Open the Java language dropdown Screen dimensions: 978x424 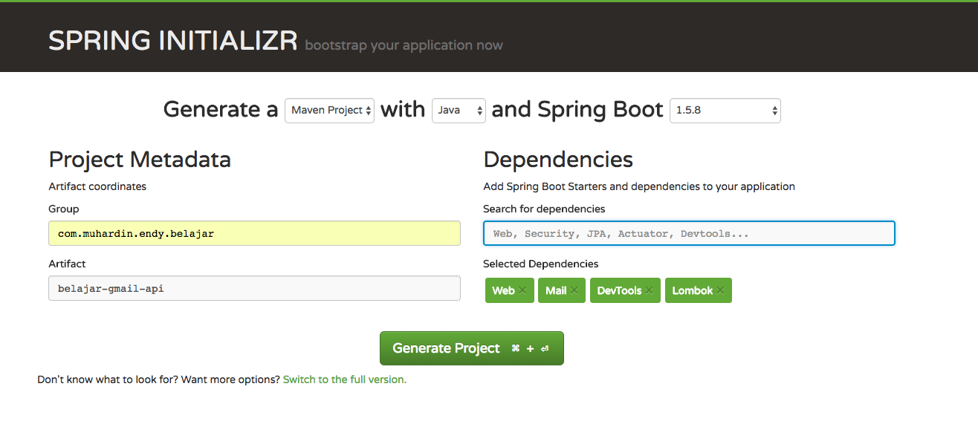coord(459,110)
